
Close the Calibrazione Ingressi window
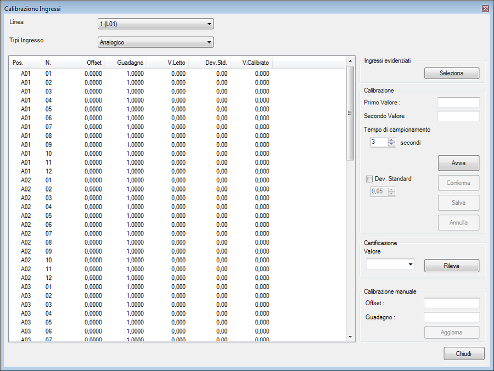click(485, 9)
